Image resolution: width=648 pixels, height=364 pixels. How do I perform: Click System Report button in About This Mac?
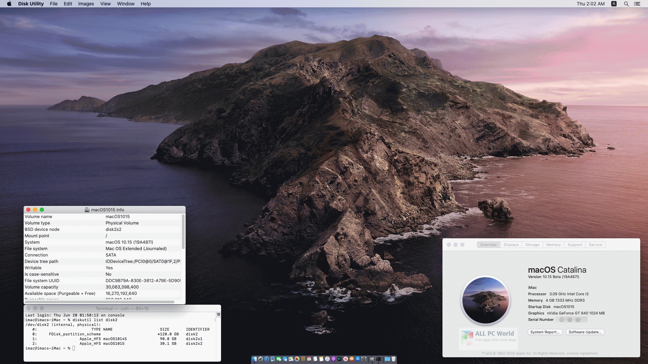click(545, 332)
